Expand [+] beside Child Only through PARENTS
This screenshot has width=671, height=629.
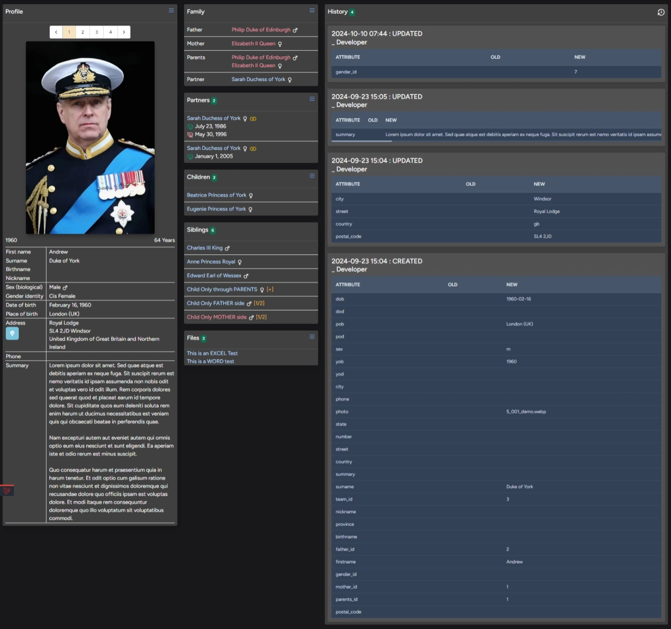[270, 289]
